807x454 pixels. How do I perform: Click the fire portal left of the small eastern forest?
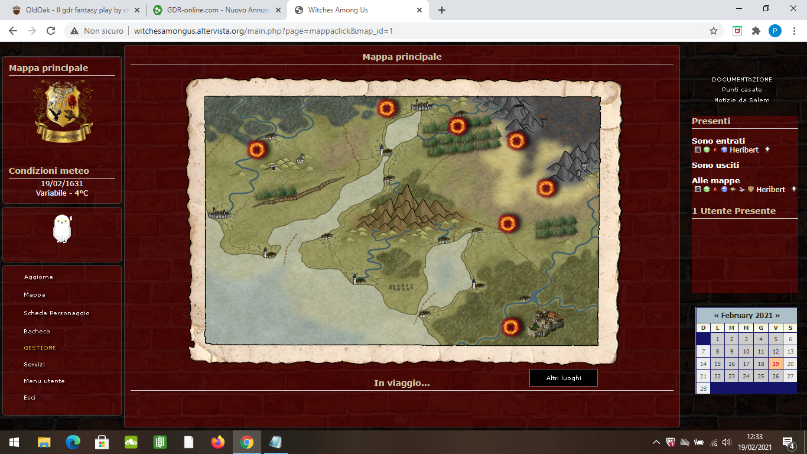tap(507, 223)
